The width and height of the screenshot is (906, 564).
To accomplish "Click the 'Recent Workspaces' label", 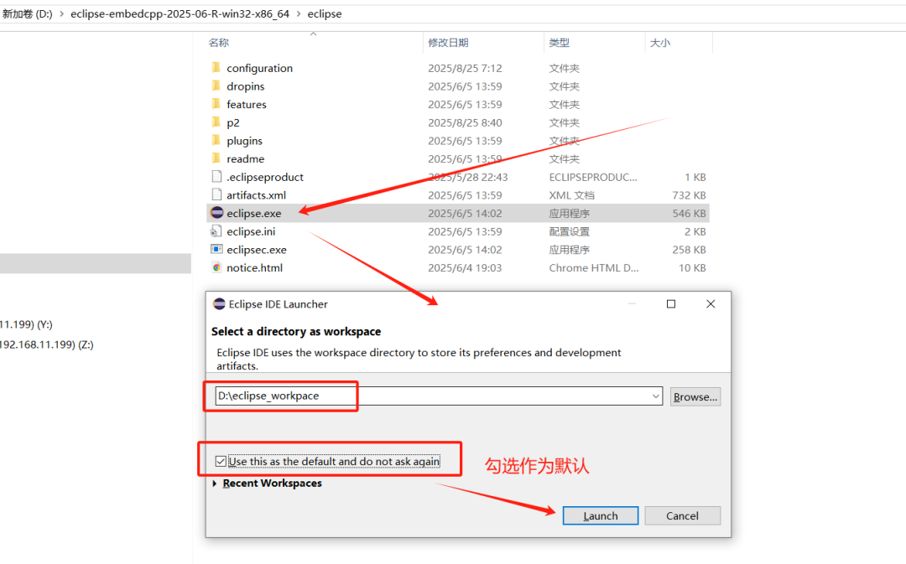I will [x=272, y=484].
